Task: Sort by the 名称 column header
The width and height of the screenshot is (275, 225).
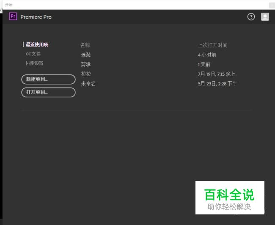Action: click(x=85, y=45)
